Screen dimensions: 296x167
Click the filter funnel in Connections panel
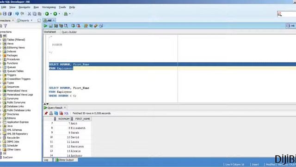(x=5, y=26)
